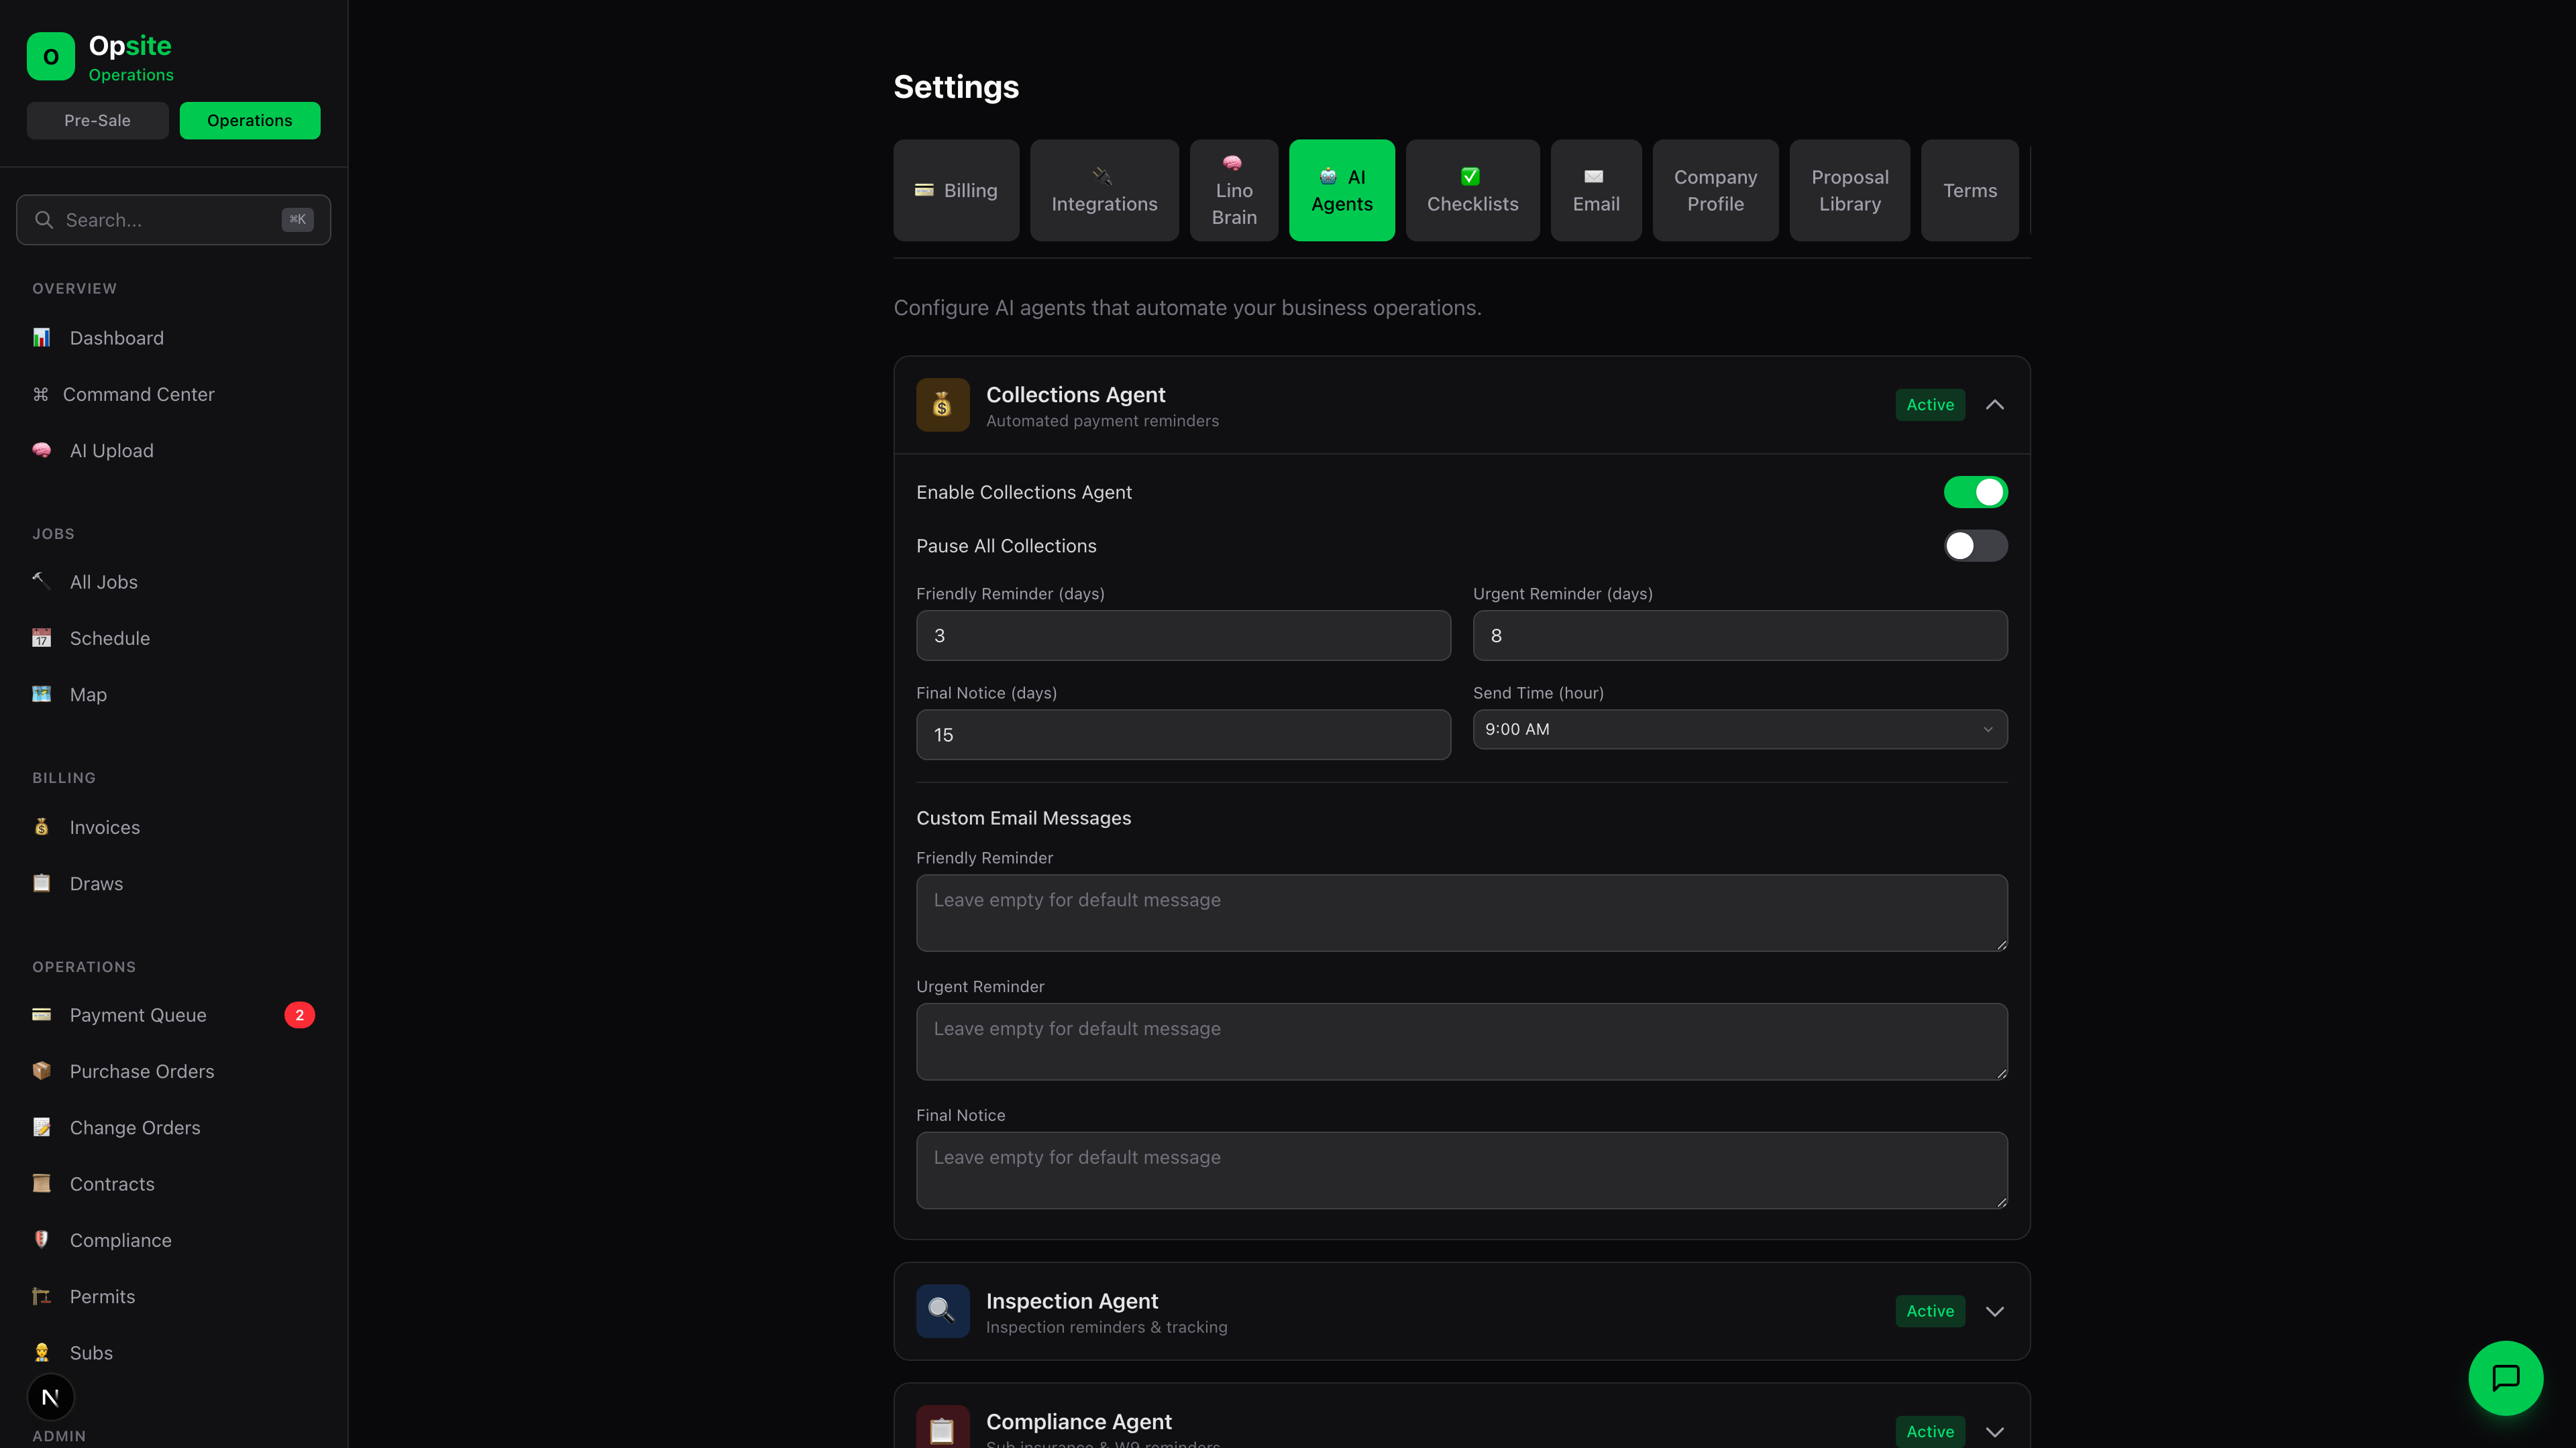Toggle Pause All Collections switch
The image size is (2576, 1448).
pos(1975,546)
